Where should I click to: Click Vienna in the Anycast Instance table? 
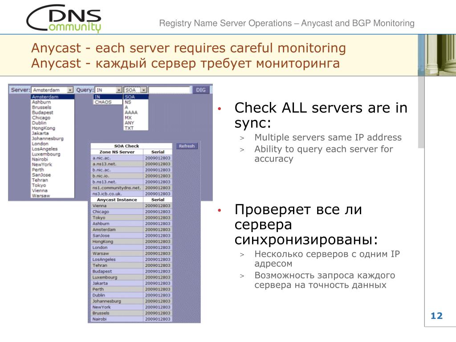pos(117,206)
